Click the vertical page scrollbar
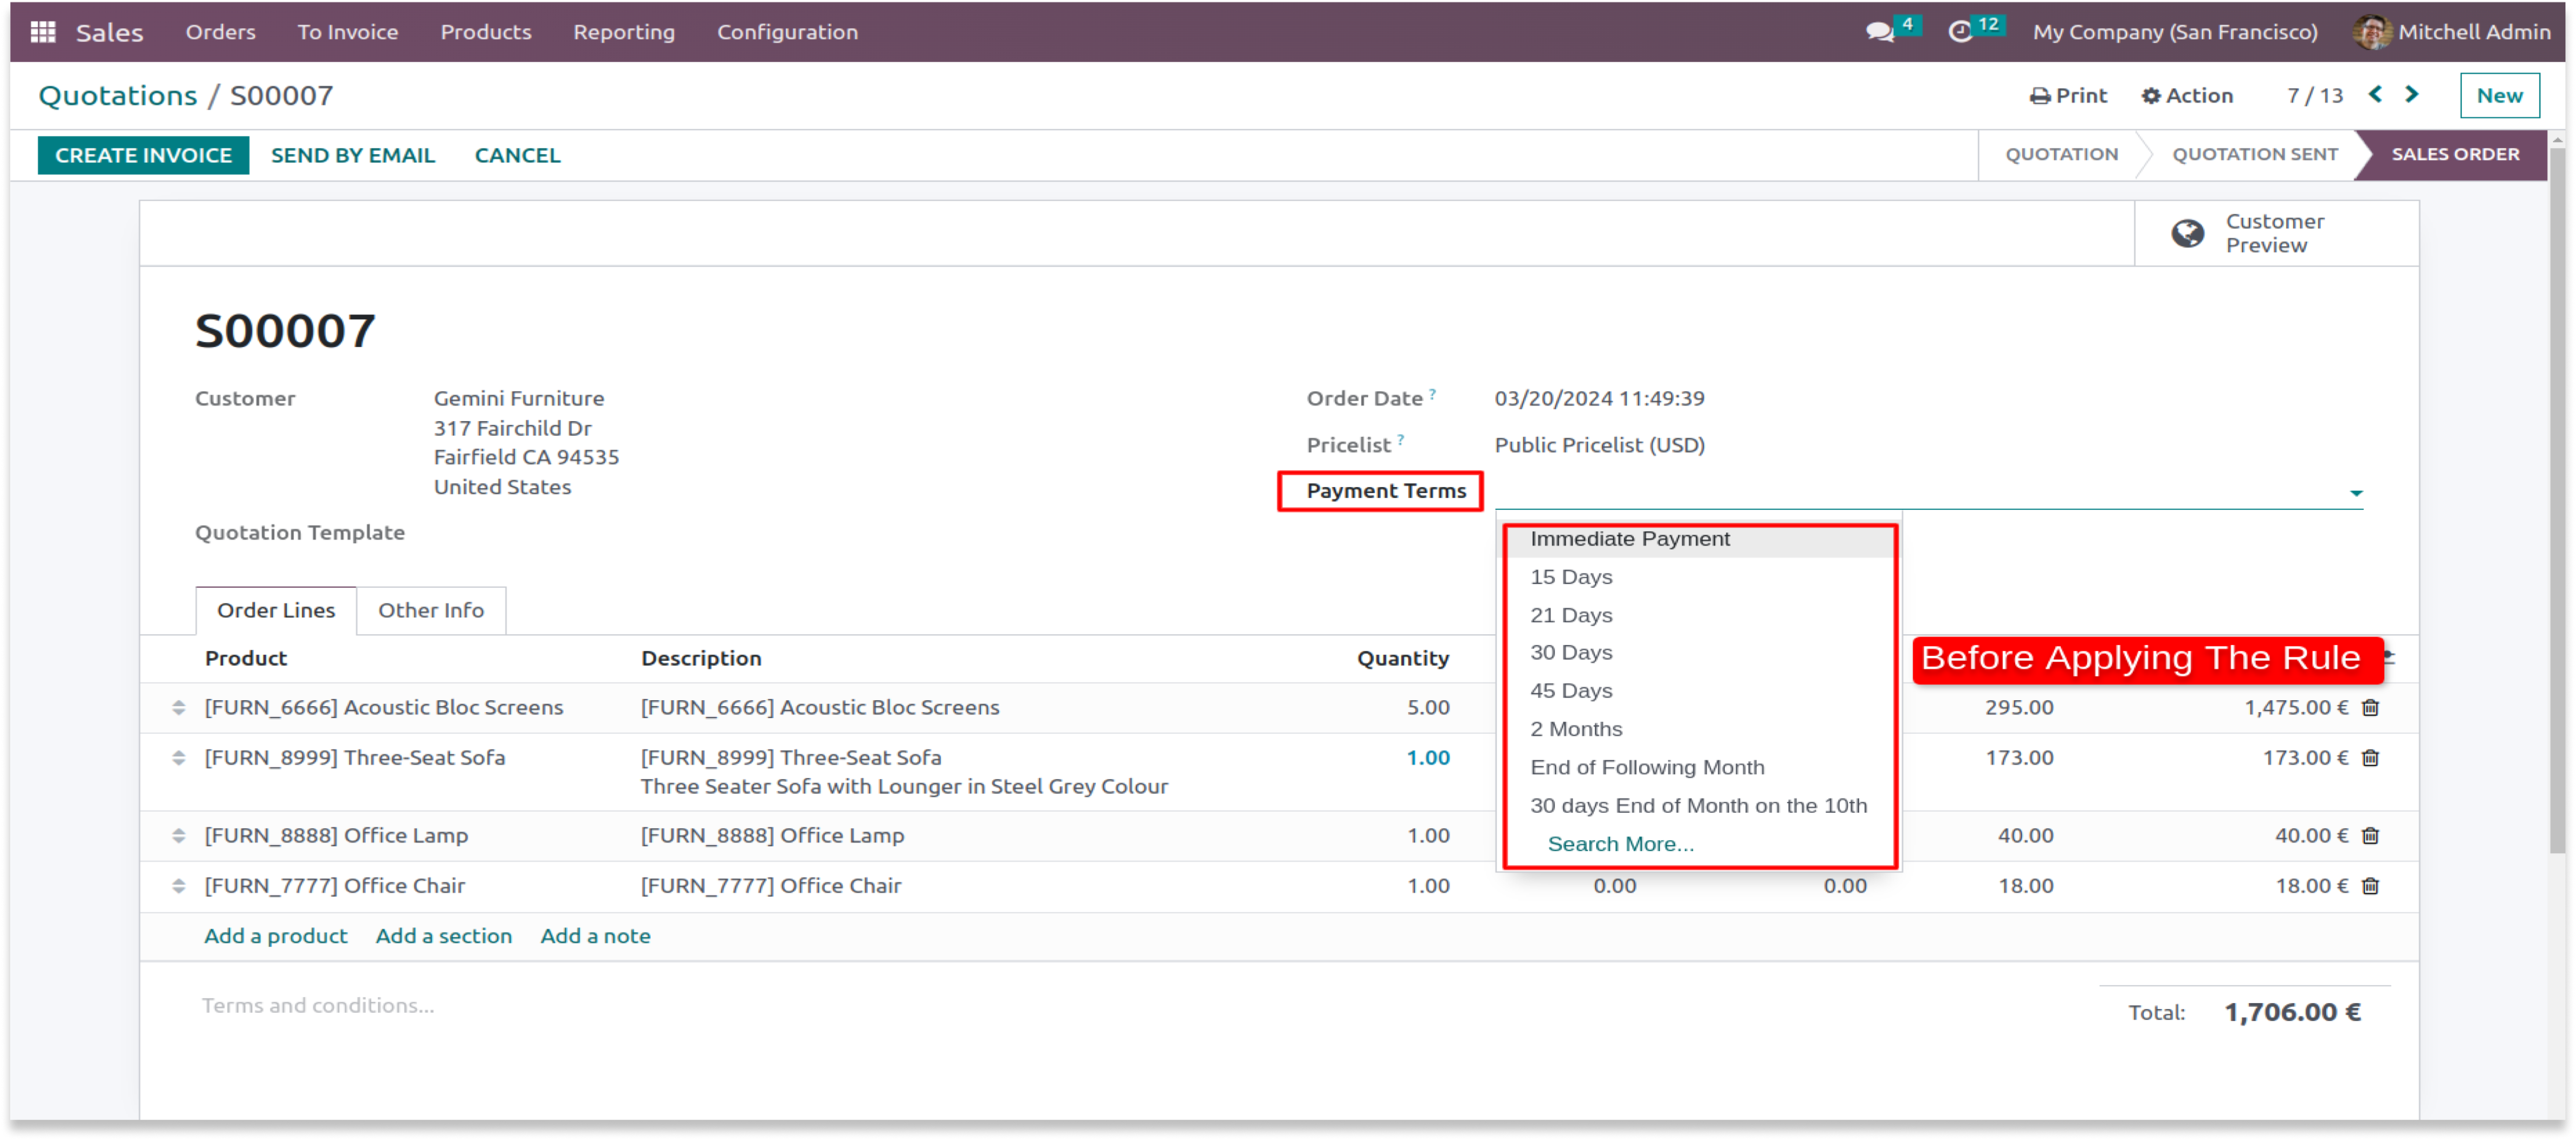This screenshot has height=1140, width=2576. tap(2556, 500)
